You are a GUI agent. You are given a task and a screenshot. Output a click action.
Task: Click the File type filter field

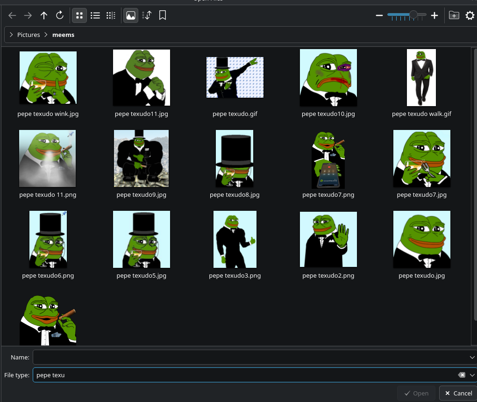pos(245,375)
